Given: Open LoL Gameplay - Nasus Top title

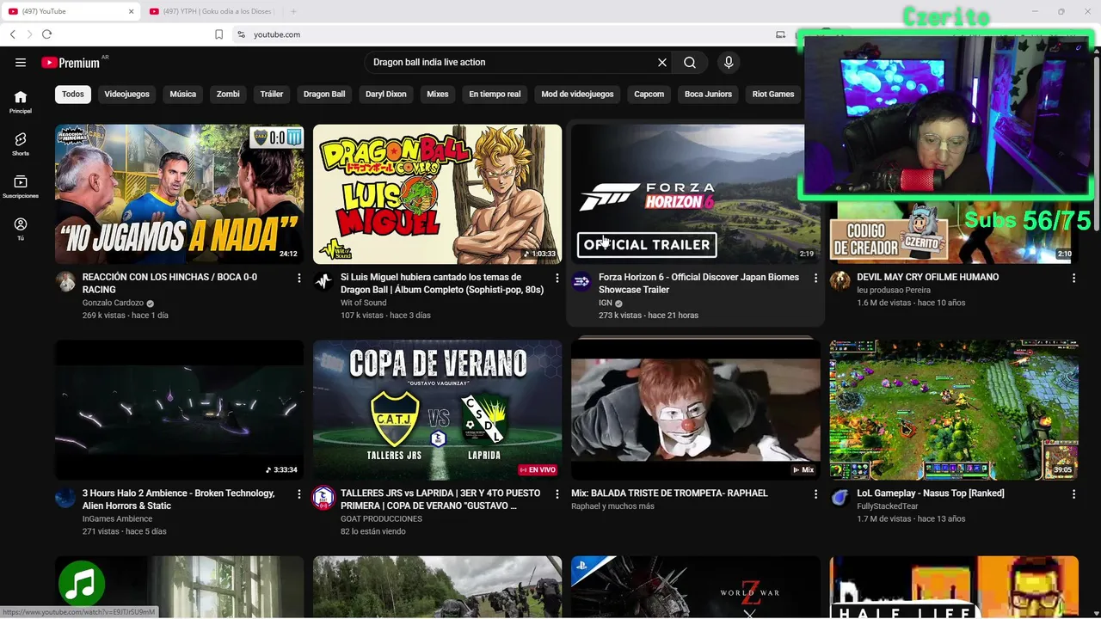Looking at the screenshot, I should point(931,493).
